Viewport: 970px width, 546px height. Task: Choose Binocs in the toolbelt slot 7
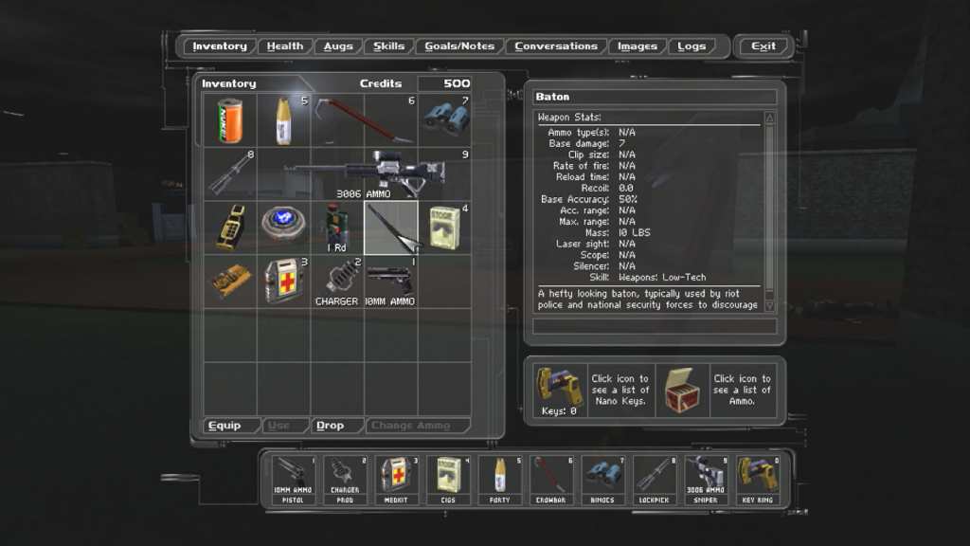(602, 481)
